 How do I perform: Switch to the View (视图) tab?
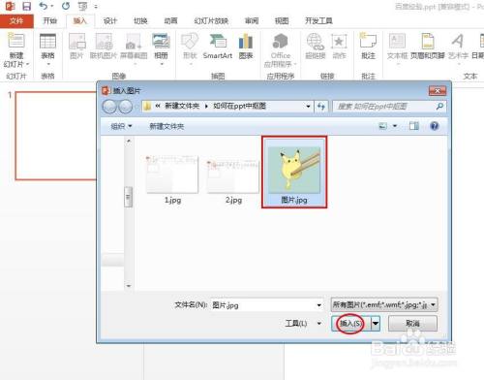pos(282,21)
